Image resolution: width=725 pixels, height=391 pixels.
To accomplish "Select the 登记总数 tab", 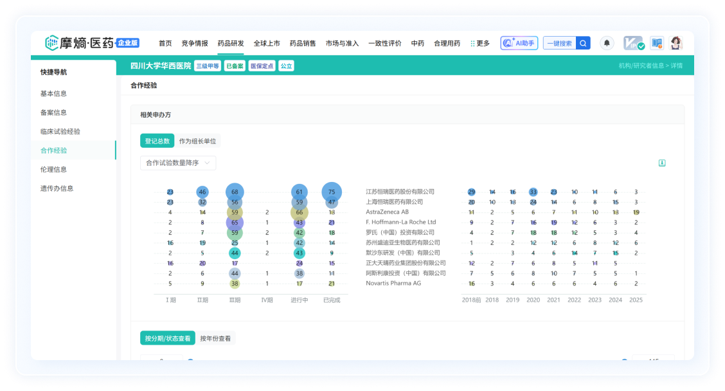I will point(157,141).
